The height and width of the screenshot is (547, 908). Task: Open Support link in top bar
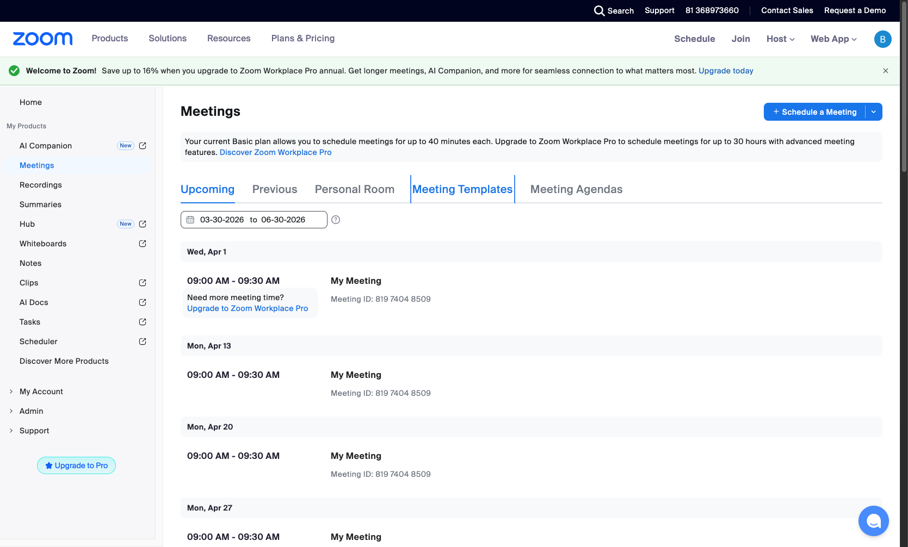pos(659,10)
